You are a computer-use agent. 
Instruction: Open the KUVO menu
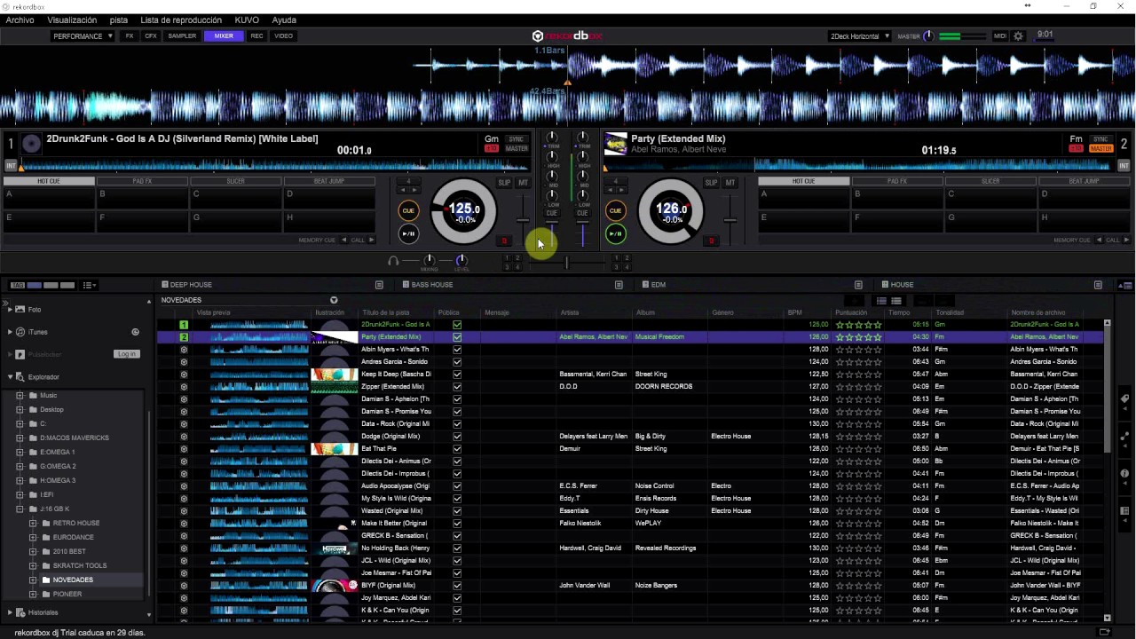pyautogui.click(x=247, y=20)
